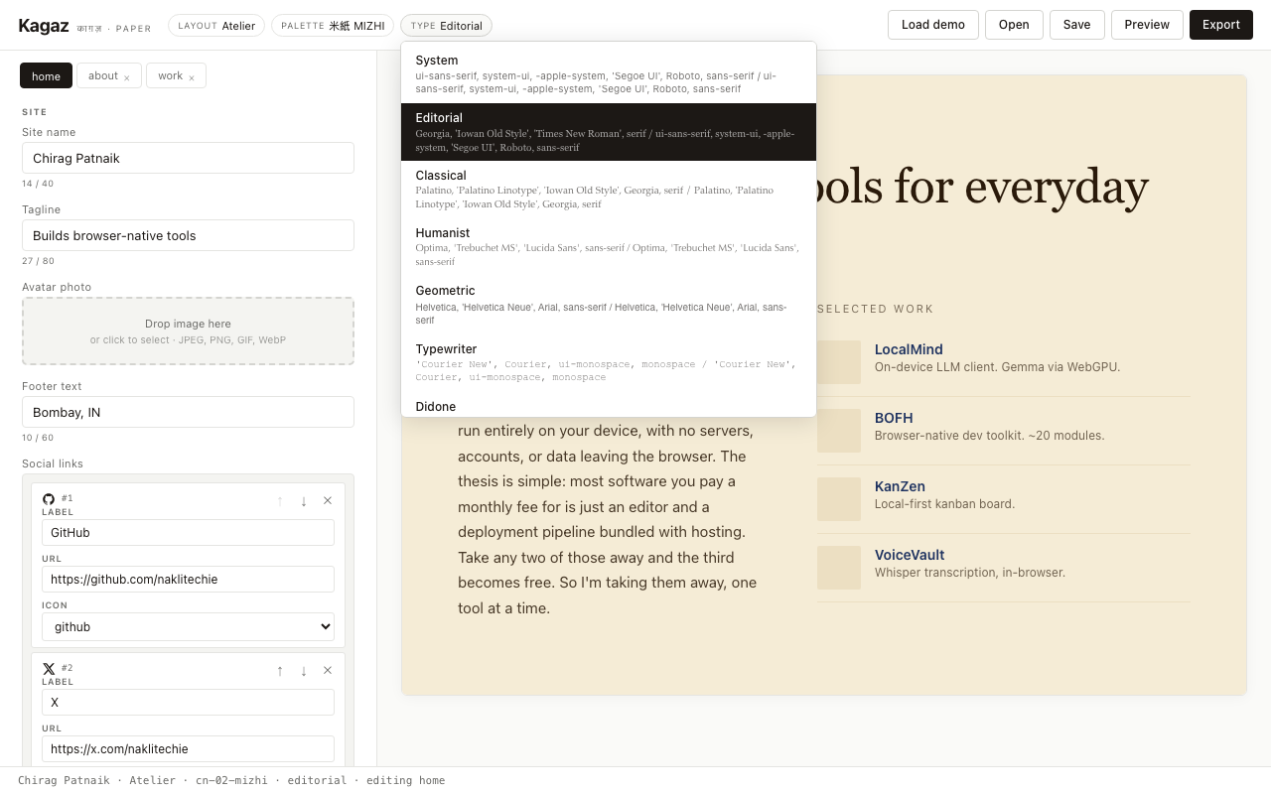Click the Load demo button

[932, 25]
